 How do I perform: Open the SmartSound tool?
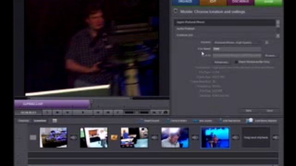click(x=149, y=121)
